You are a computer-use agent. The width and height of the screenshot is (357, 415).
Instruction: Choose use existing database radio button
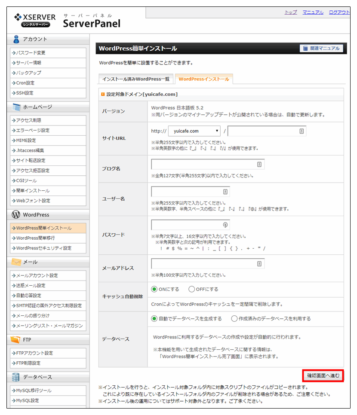click(234, 319)
